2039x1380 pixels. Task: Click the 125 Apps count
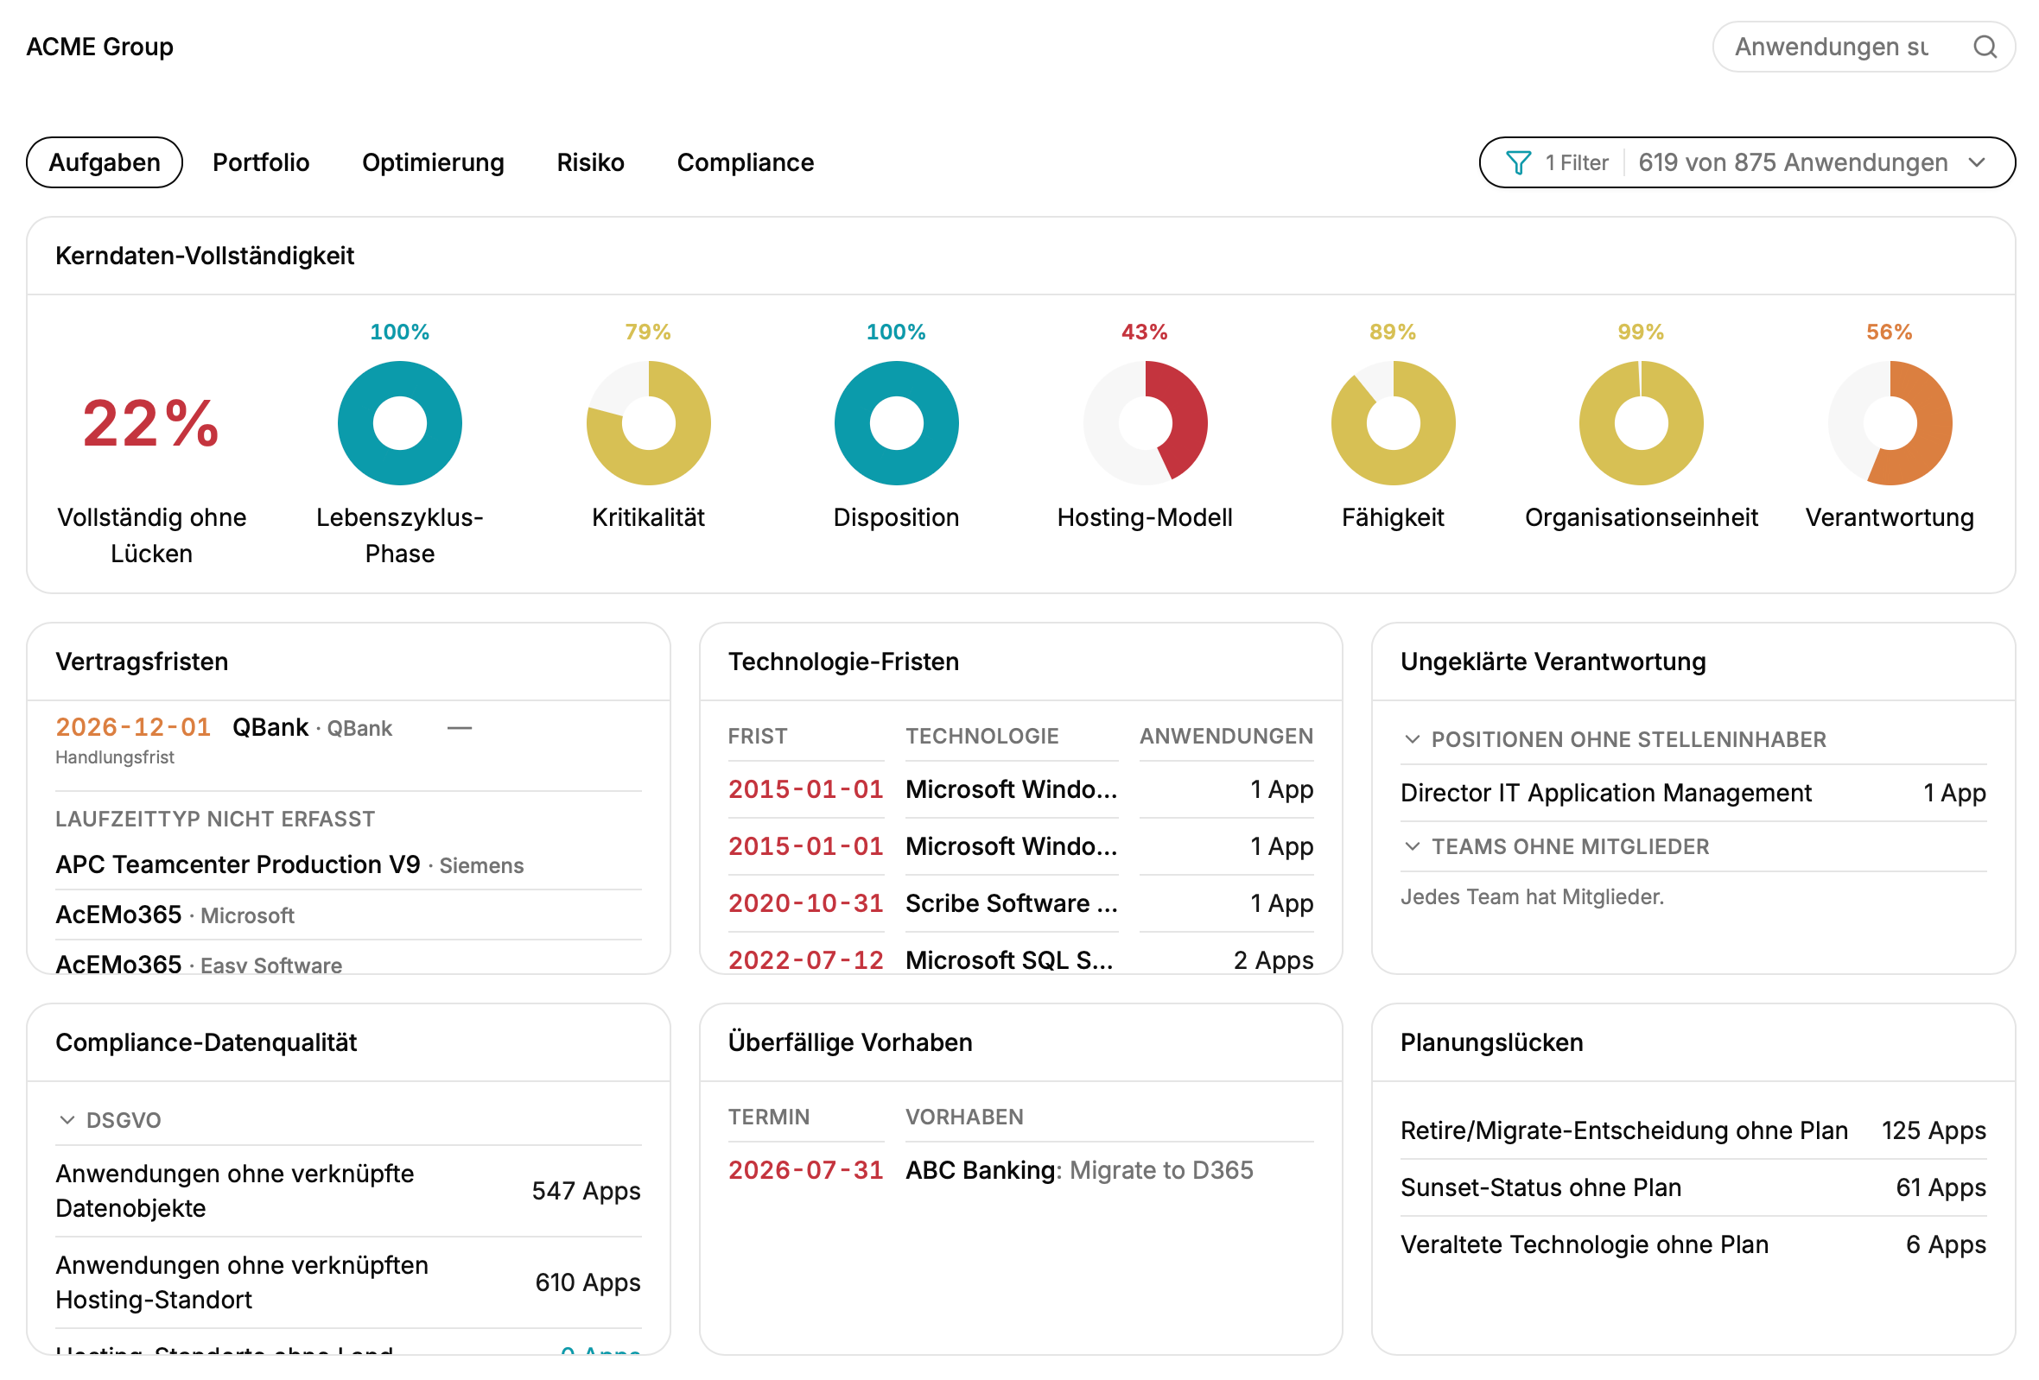pos(1934,1130)
